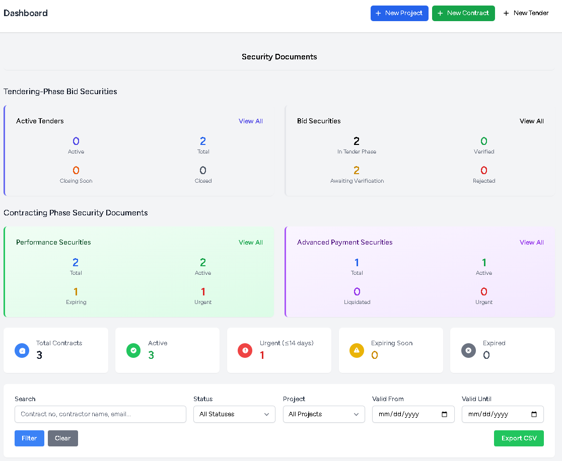The height and width of the screenshot is (461, 562).
Task: Focus the contract Search input field
Action: click(101, 414)
